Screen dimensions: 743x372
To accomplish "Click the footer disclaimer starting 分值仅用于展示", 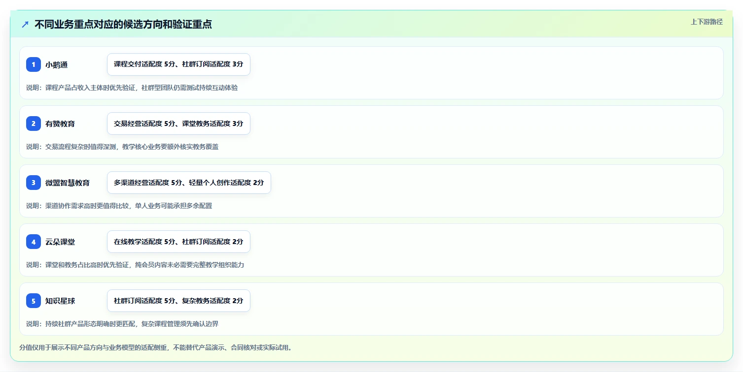I will click(x=156, y=347).
